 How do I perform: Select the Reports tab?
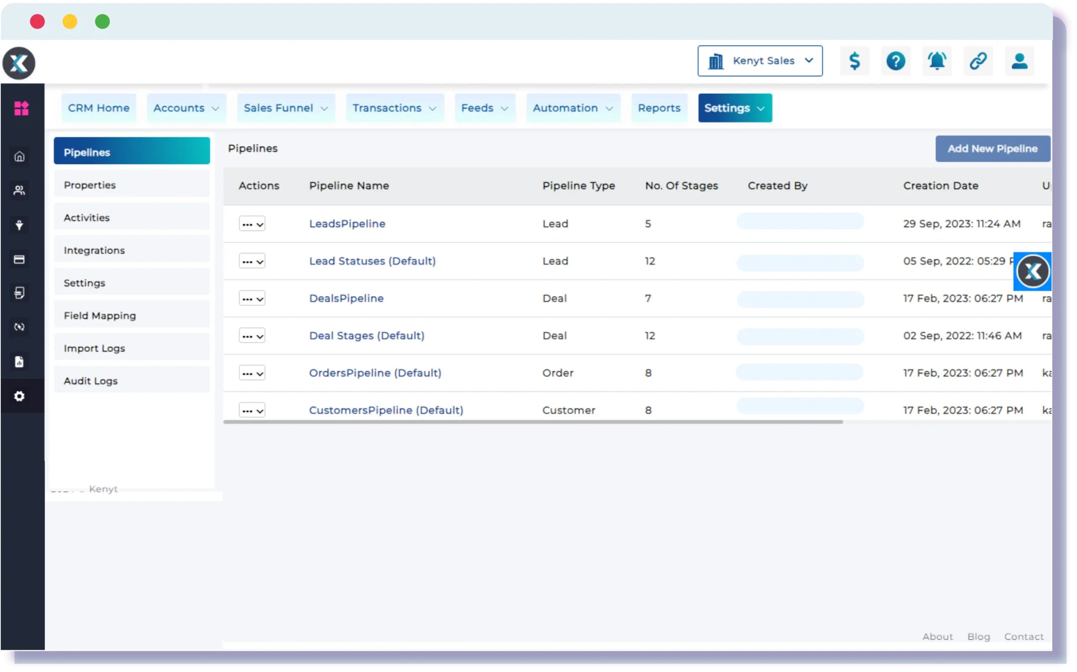point(659,108)
